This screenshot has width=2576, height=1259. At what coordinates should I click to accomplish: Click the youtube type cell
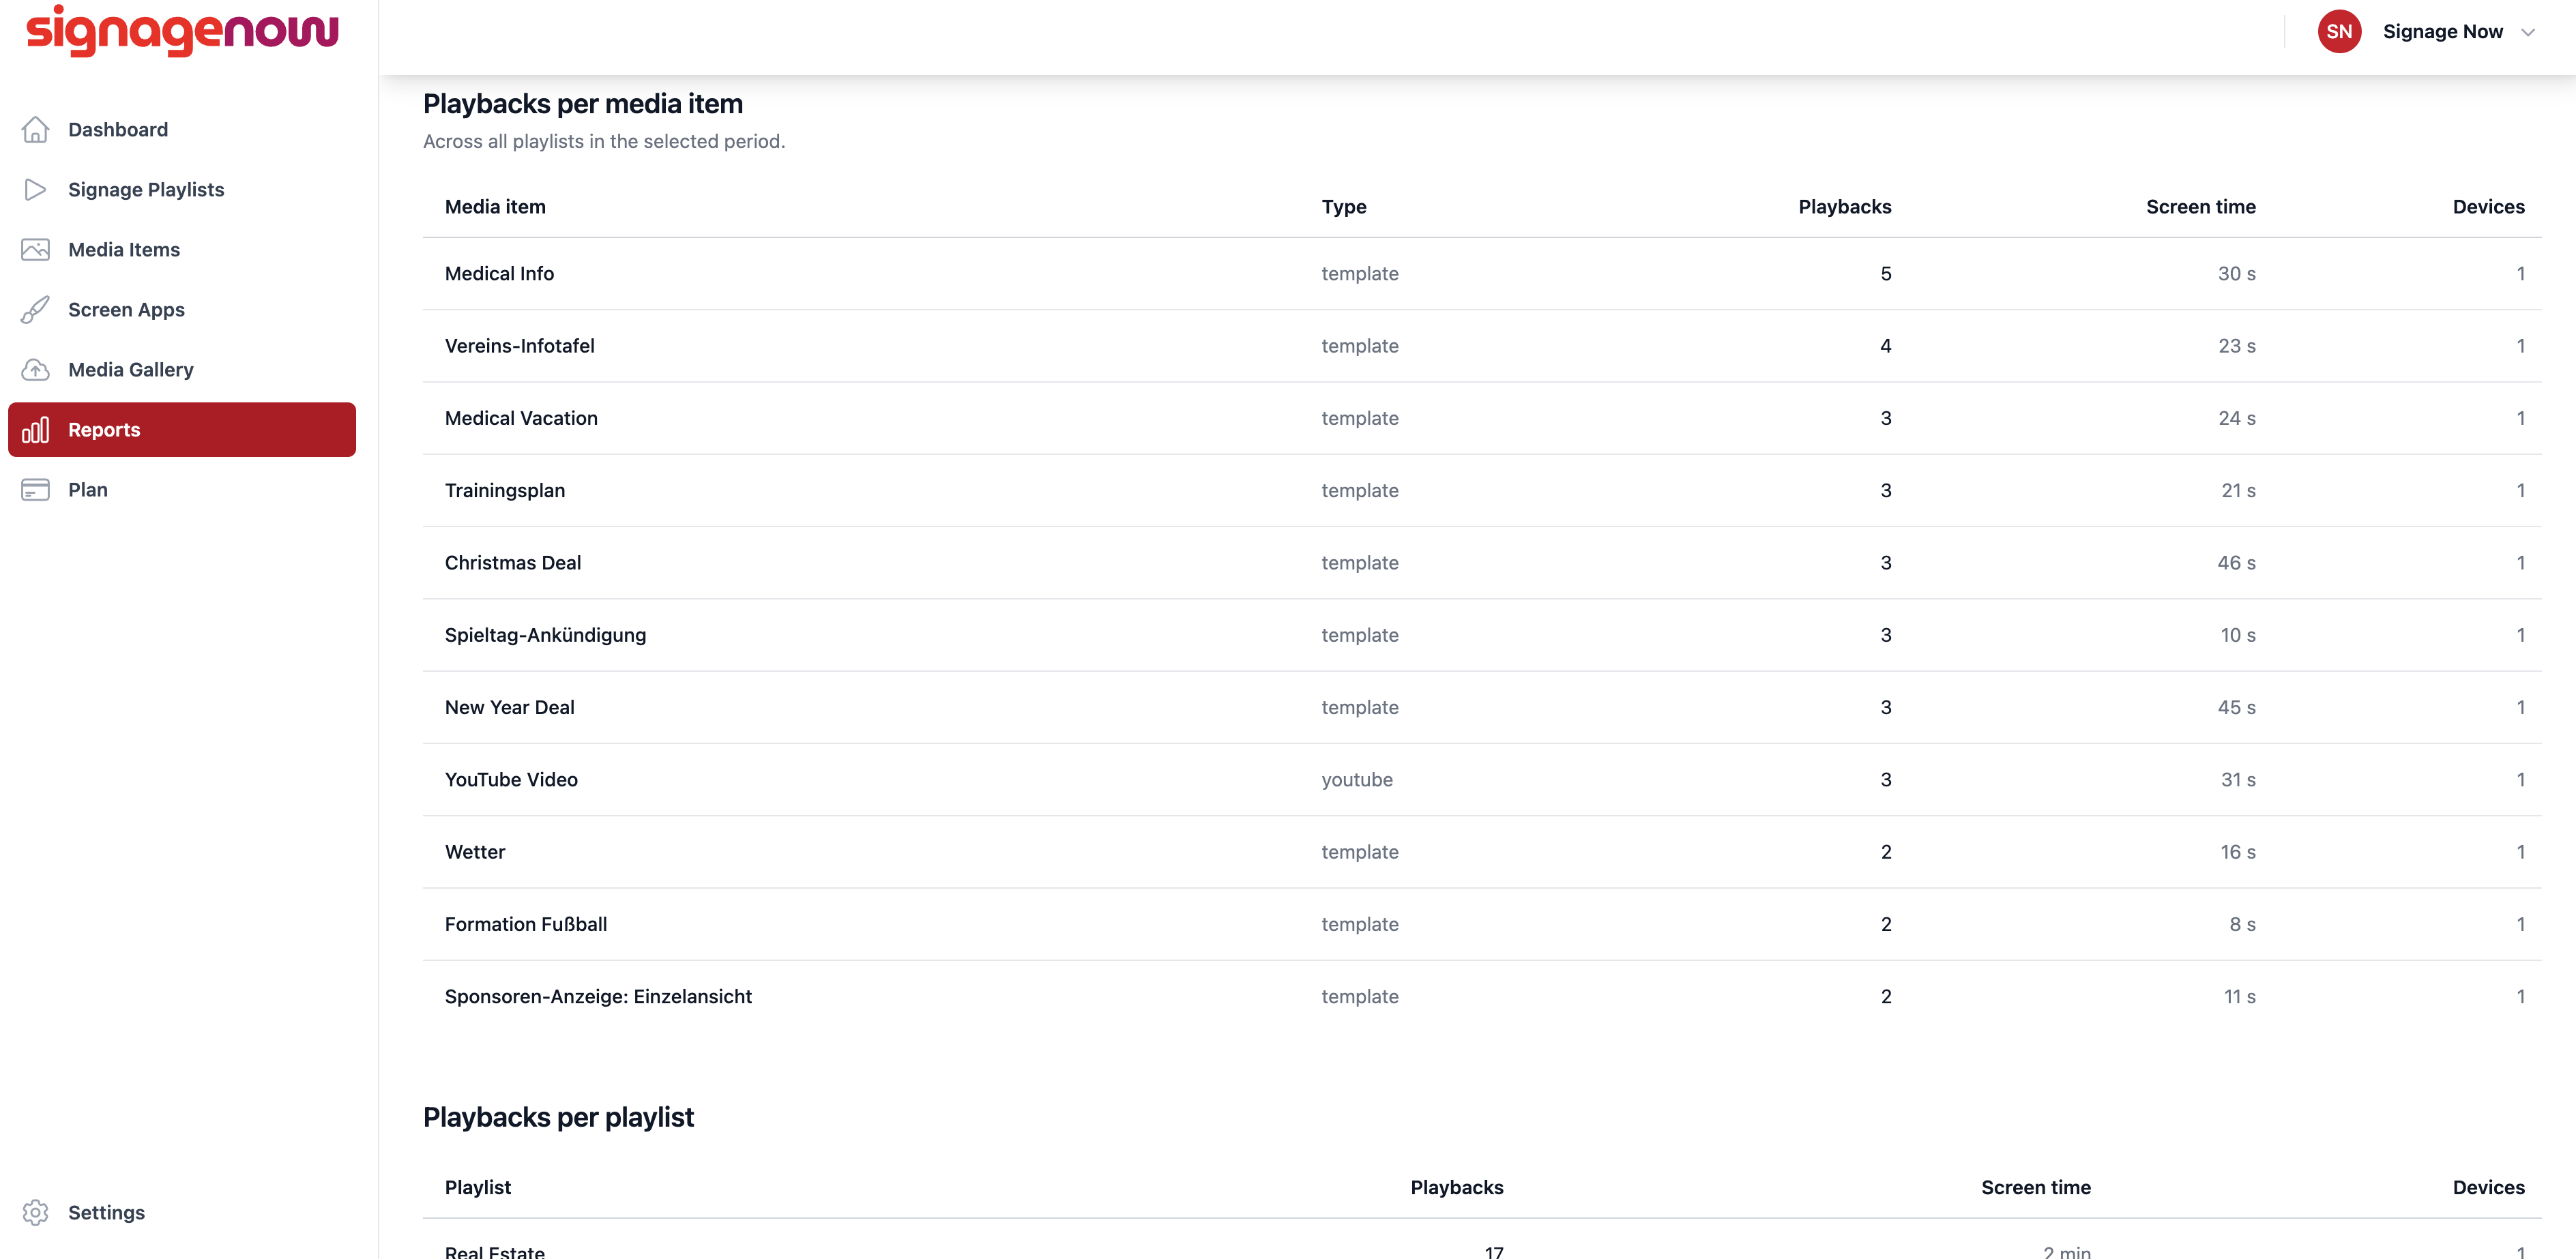click(x=1356, y=780)
